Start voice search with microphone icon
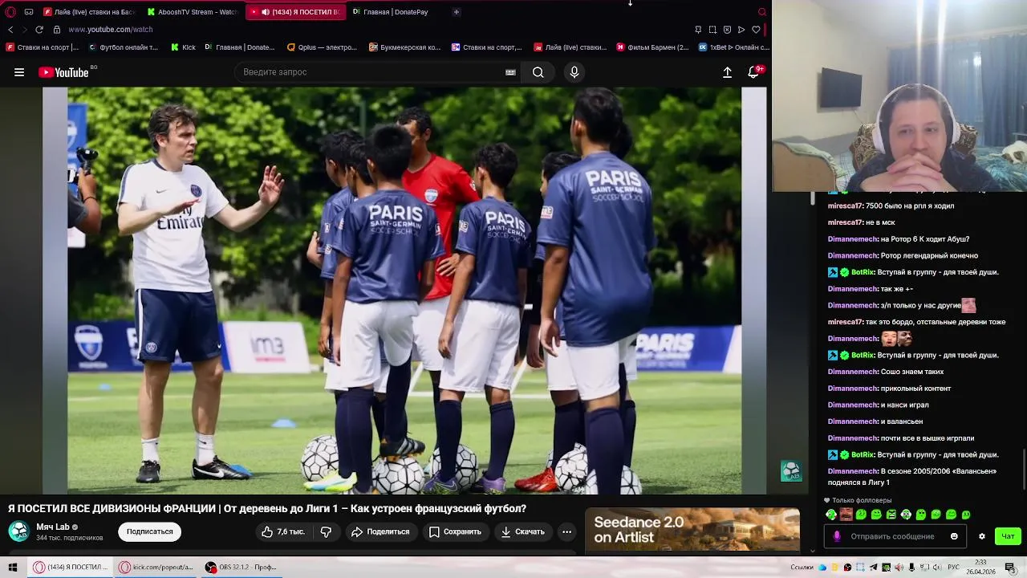This screenshot has height=578, width=1027. [x=574, y=72]
